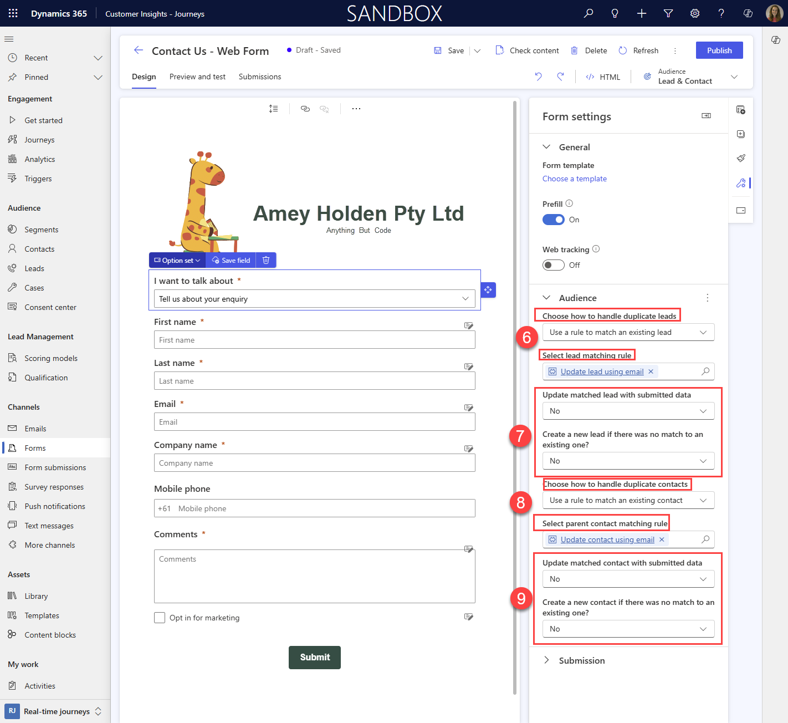This screenshot has width=788, height=723.
Task: Open the theme paintbrush icon in right rail
Action: pyautogui.click(x=741, y=159)
